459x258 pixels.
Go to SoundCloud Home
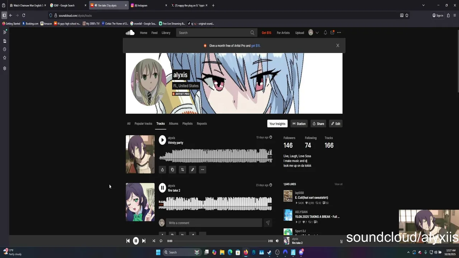tap(143, 33)
